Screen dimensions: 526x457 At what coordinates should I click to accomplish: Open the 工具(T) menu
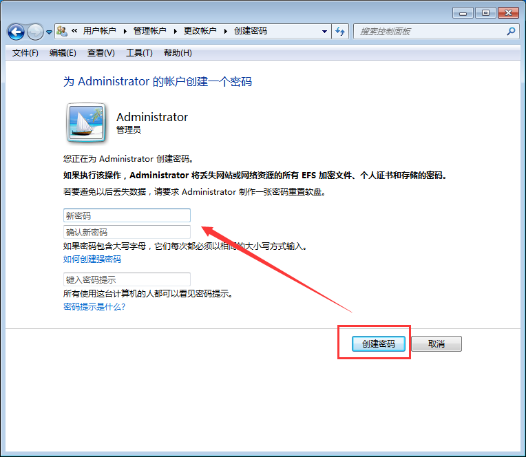pyautogui.click(x=139, y=53)
